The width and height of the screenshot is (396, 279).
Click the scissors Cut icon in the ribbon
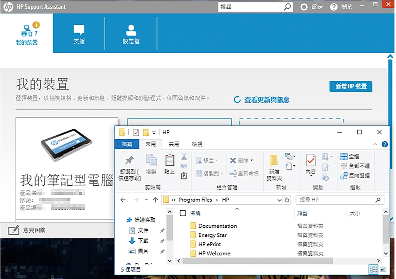pos(184,157)
